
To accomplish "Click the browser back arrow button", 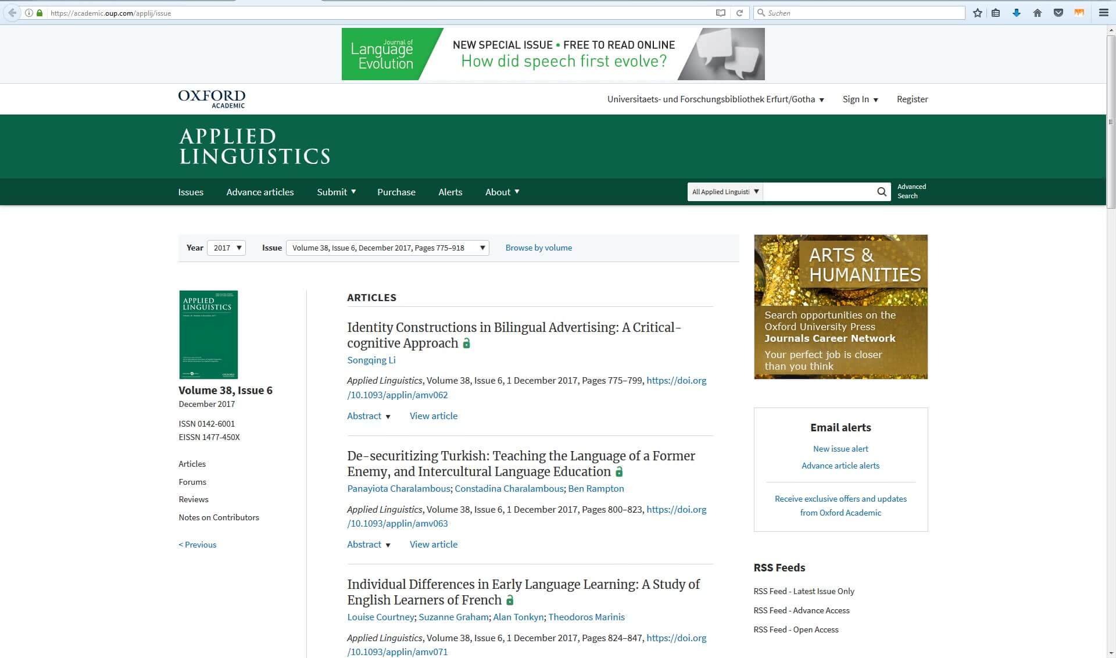I will (x=12, y=13).
